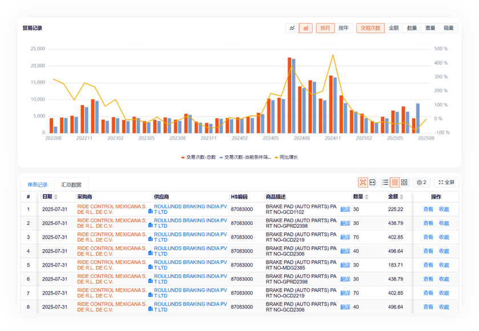Switch table to list row layout

385,182
